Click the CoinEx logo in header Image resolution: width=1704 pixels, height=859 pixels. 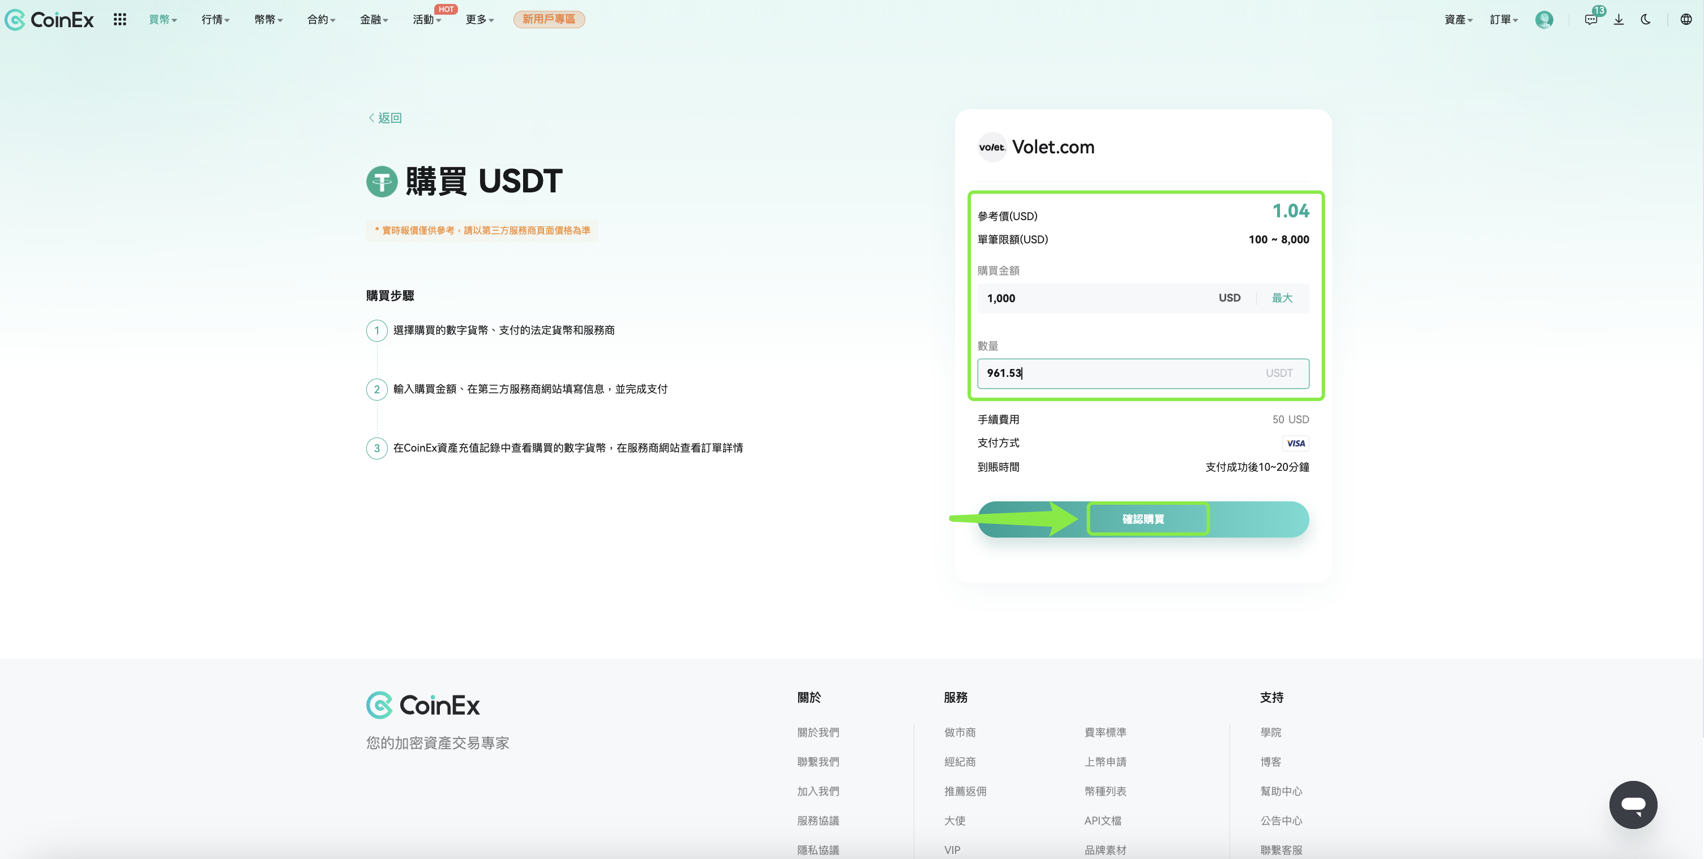50,19
